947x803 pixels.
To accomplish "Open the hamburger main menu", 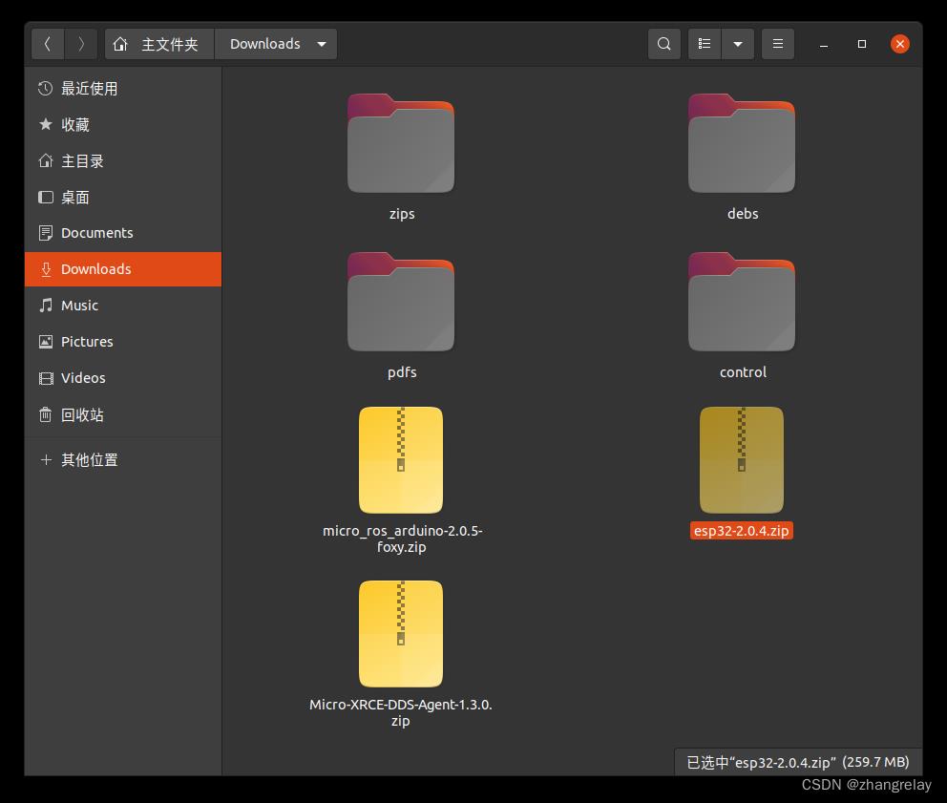I will [778, 44].
